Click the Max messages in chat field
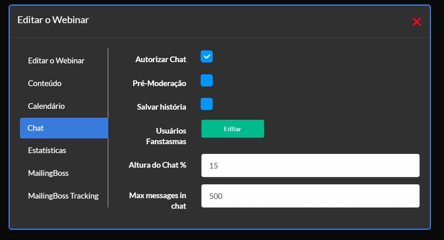 coord(310,196)
